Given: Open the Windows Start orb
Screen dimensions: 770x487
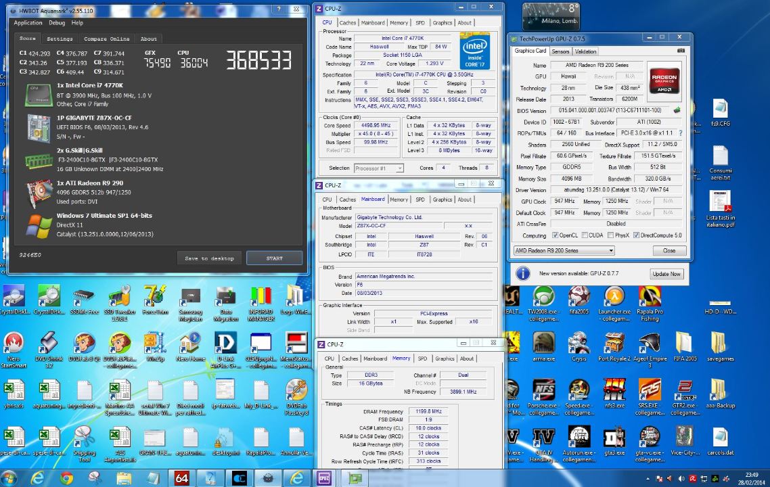Looking at the screenshot, I should click(8, 478).
